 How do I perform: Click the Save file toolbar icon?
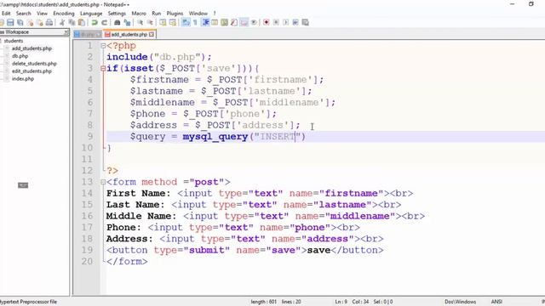point(10,23)
